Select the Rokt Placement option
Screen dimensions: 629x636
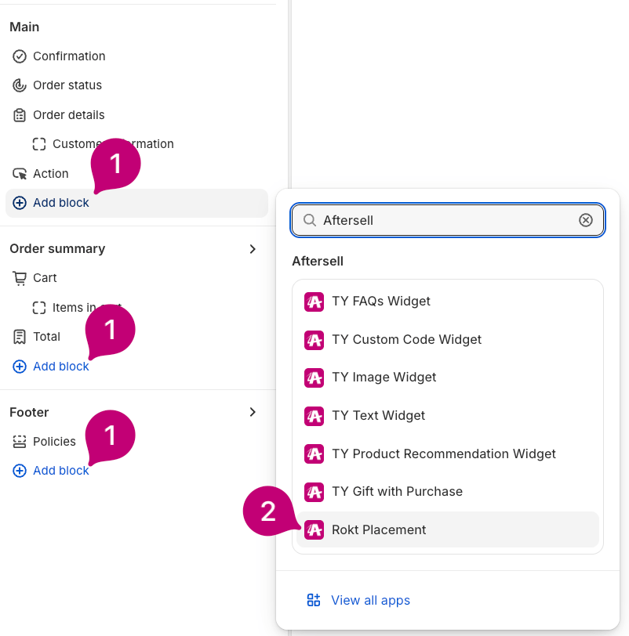[448, 529]
